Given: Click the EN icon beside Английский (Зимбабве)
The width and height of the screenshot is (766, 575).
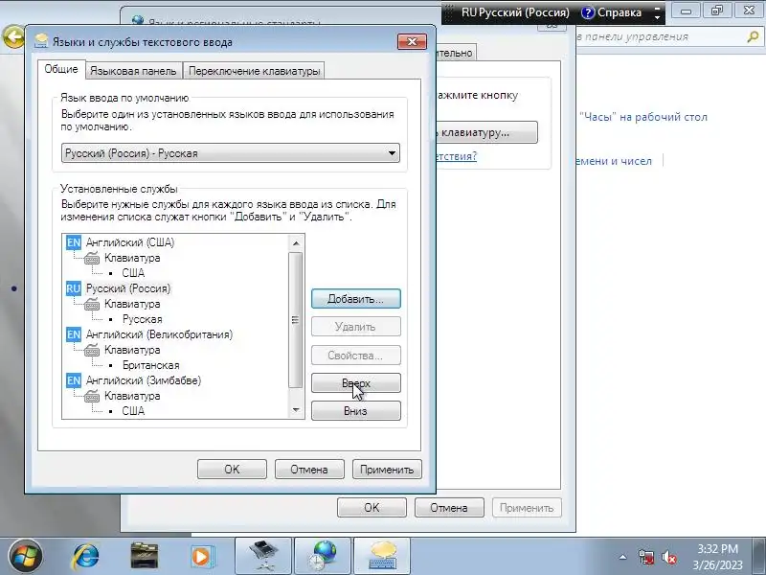Looking at the screenshot, I should [x=74, y=380].
